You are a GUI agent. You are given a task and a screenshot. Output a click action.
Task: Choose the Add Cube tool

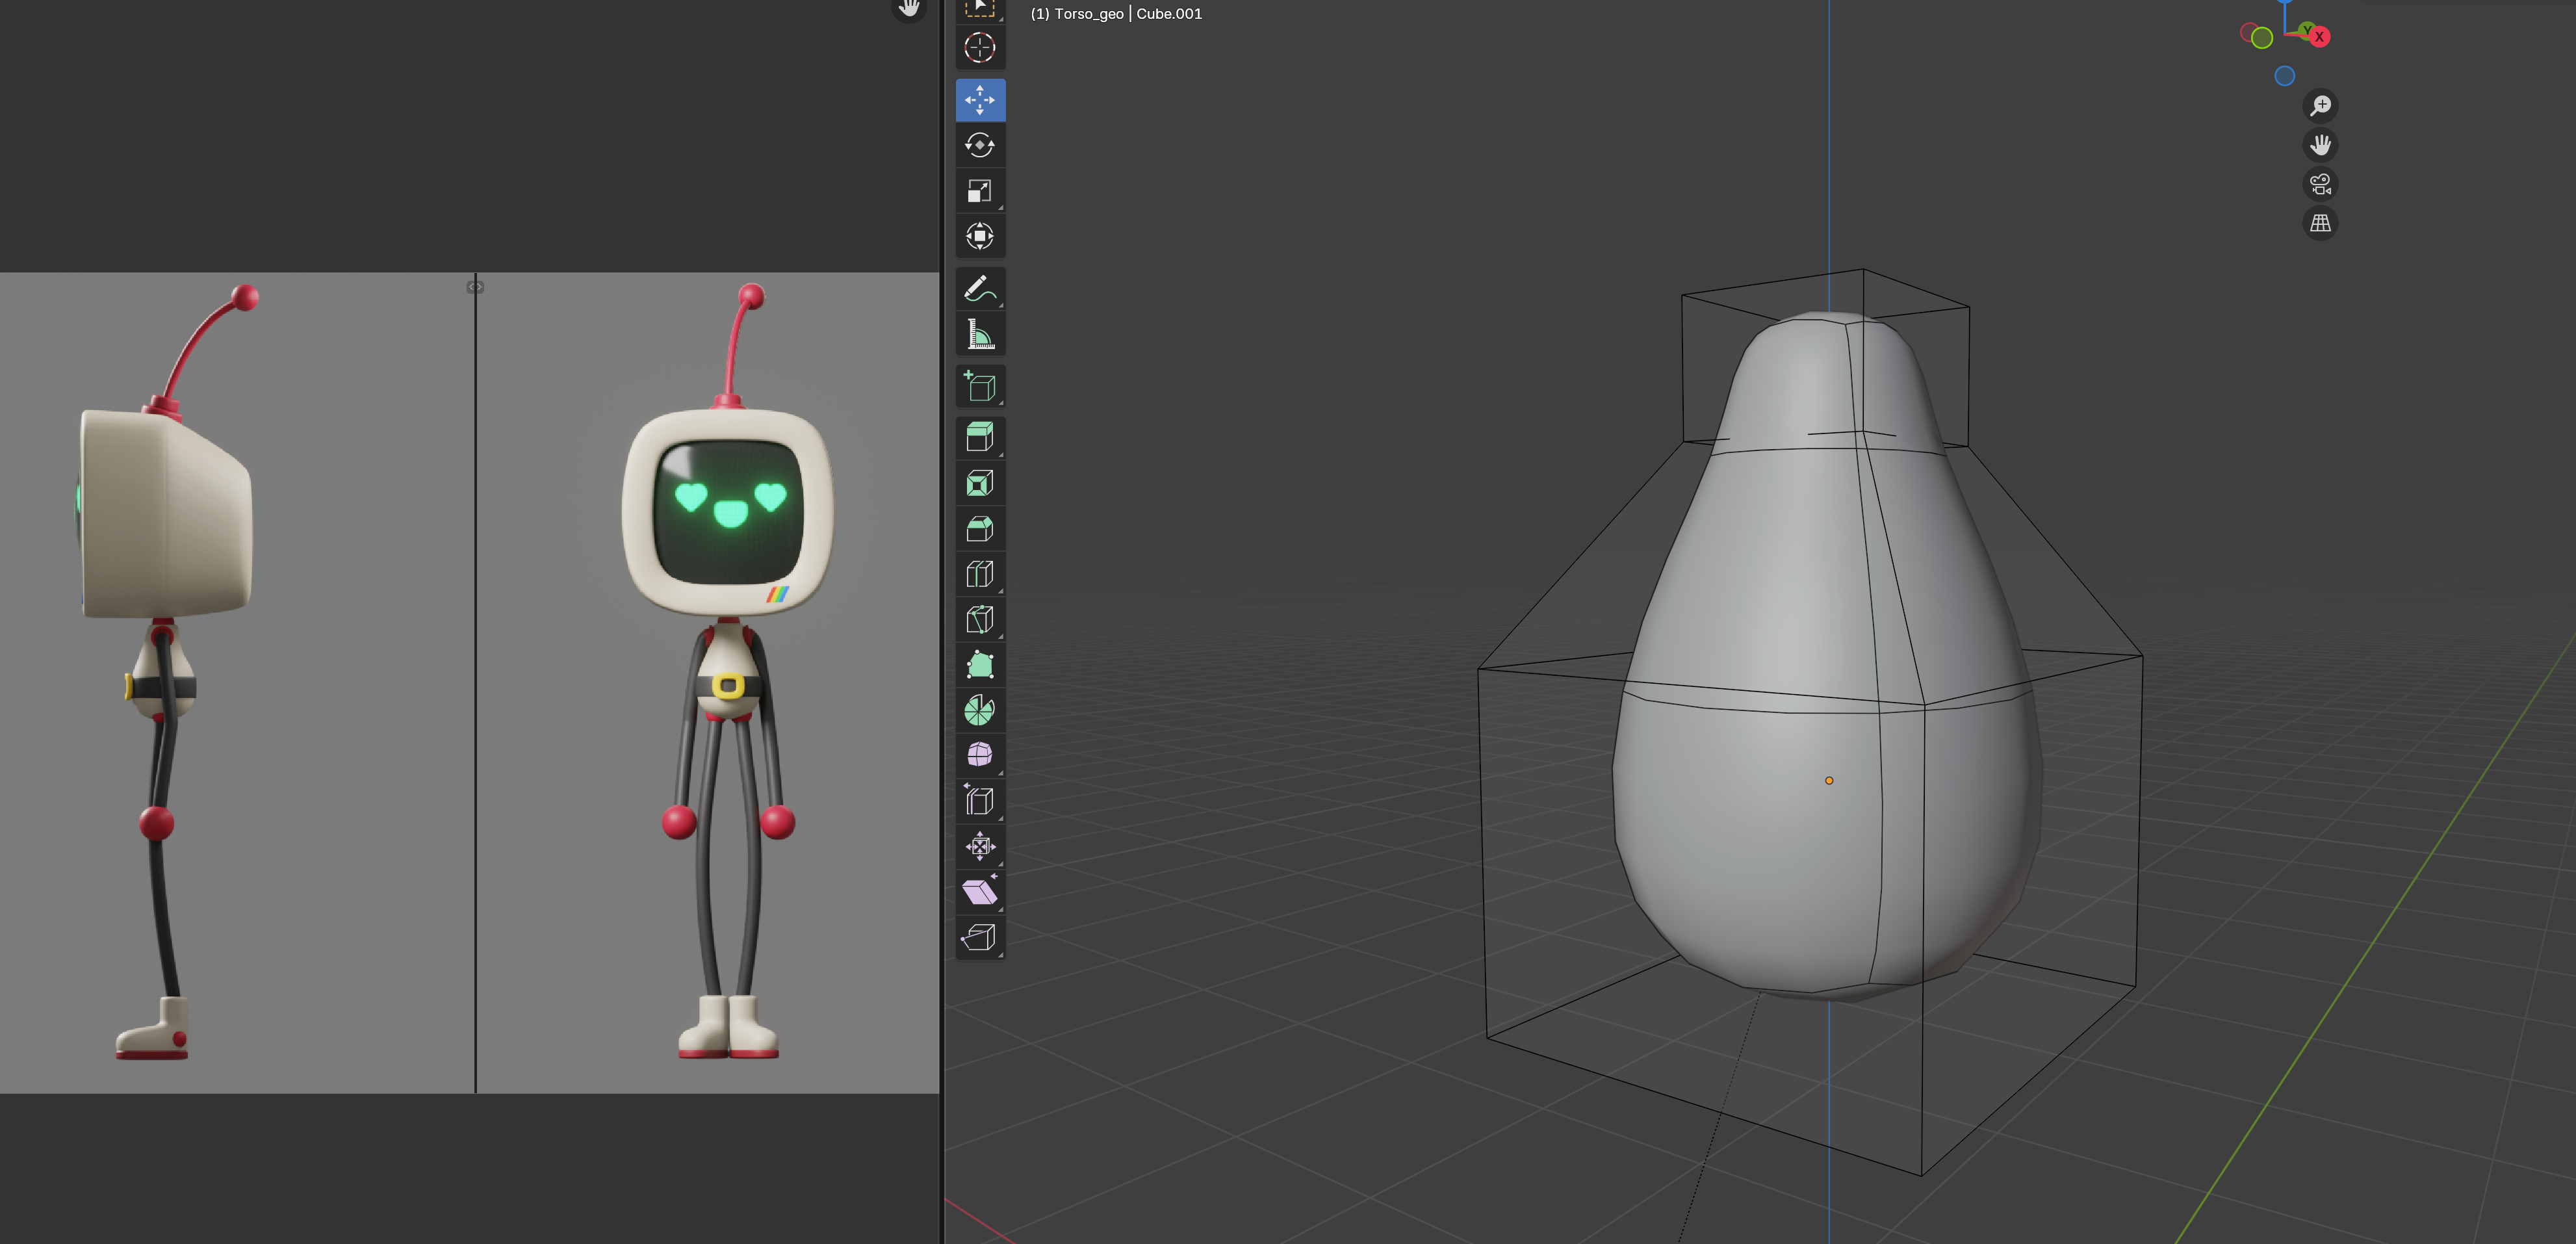pos(979,386)
